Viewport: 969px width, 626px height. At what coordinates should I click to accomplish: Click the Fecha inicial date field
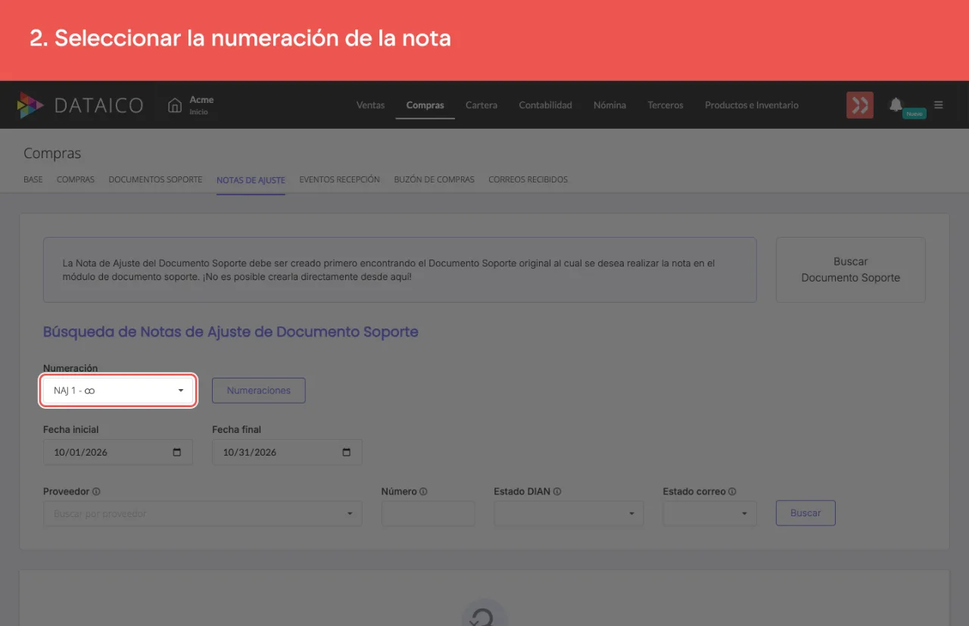point(118,452)
